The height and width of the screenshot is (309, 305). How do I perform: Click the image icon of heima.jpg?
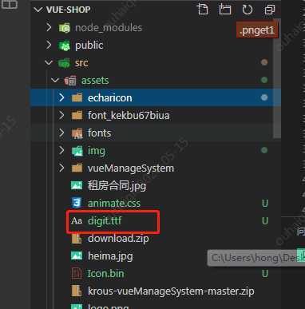77,256
